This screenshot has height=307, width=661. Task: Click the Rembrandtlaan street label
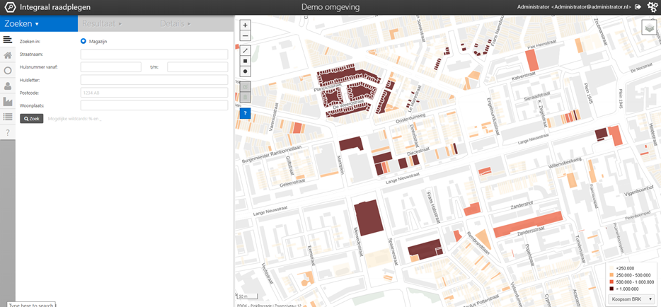pyautogui.click(x=477, y=244)
